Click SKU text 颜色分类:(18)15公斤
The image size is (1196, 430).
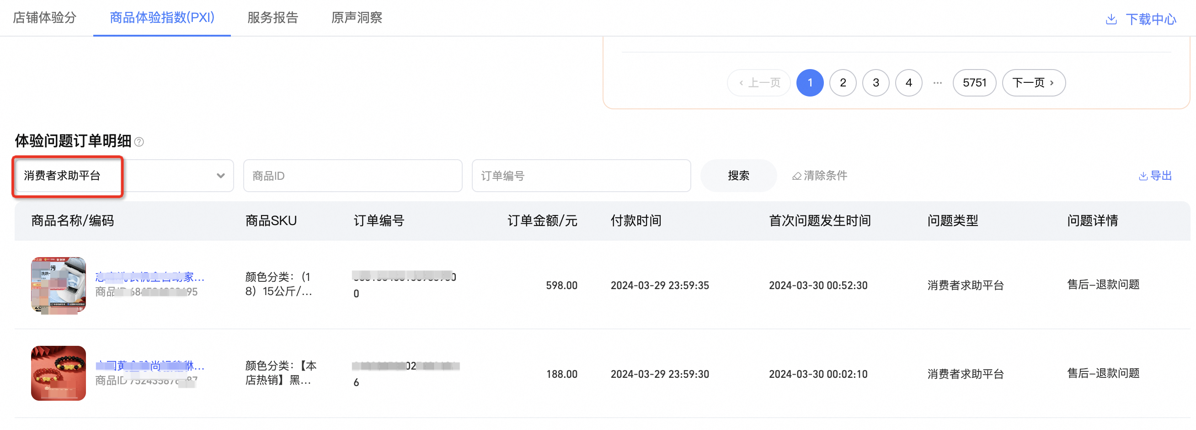click(x=278, y=284)
